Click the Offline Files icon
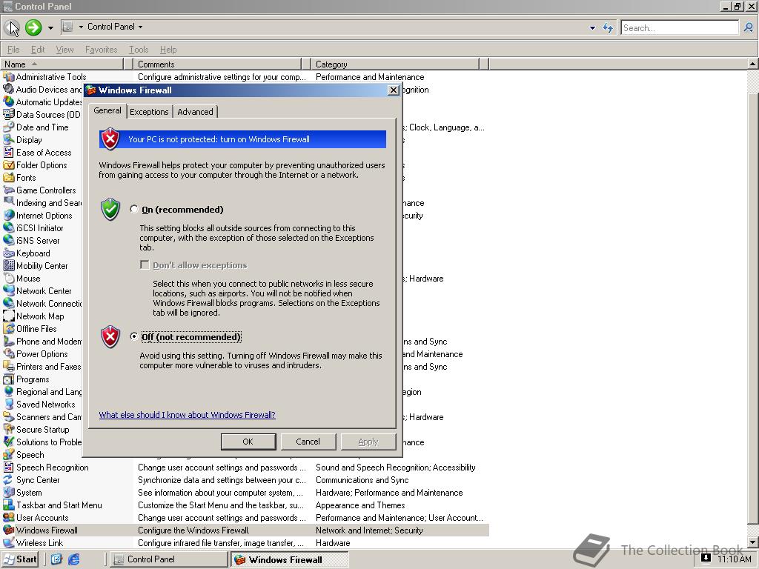 [9, 328]
